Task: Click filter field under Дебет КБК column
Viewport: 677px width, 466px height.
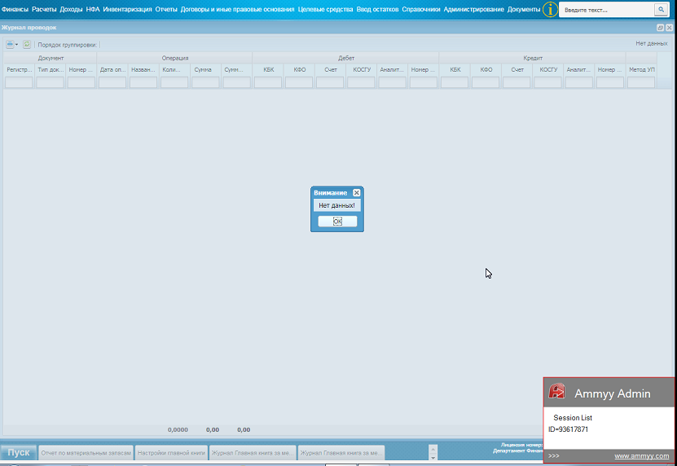Action: click(268, 82)
